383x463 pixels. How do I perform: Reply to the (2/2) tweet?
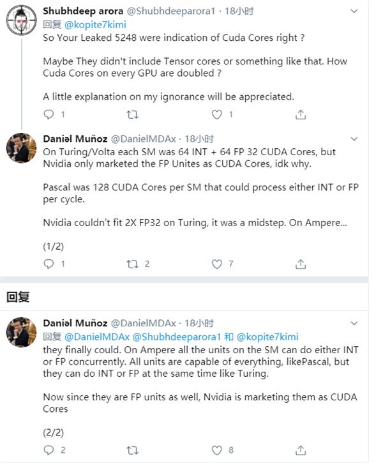[x=49, y=450]
